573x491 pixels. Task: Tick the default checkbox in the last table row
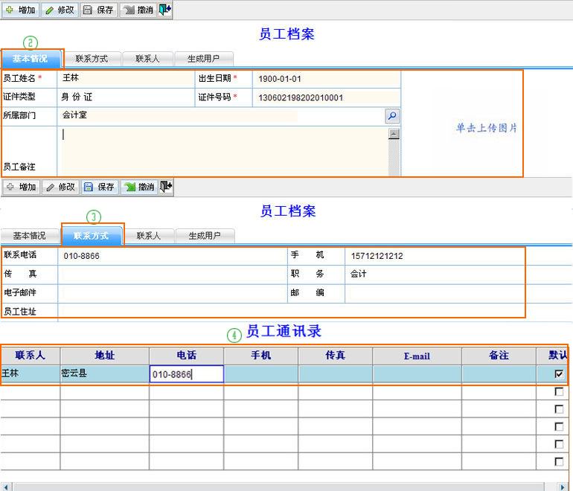pos(559,462)
